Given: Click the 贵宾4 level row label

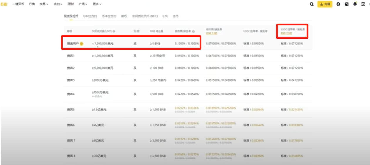Looking at the screenshot, I should coord(71,94).
